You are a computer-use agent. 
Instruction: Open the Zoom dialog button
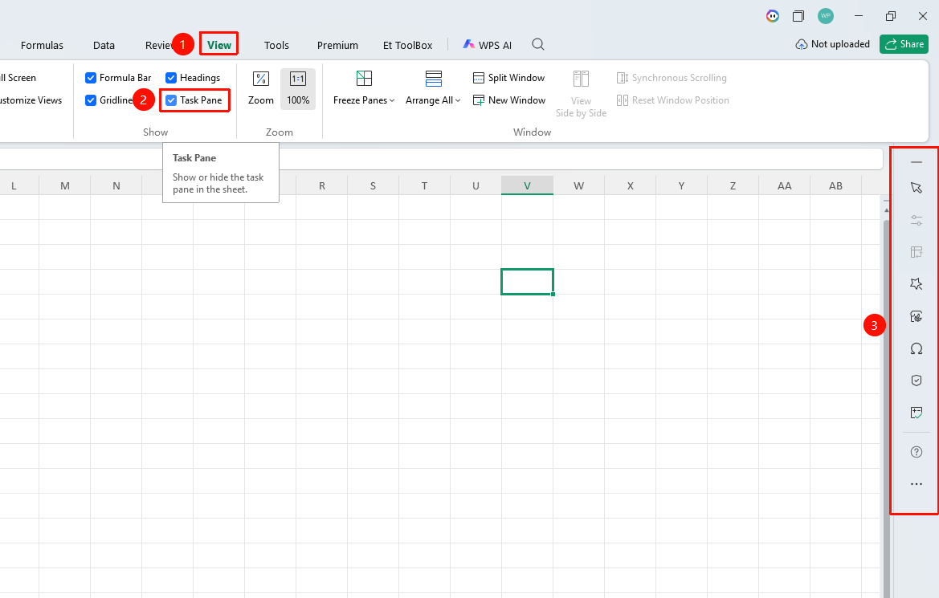(261, 88)
